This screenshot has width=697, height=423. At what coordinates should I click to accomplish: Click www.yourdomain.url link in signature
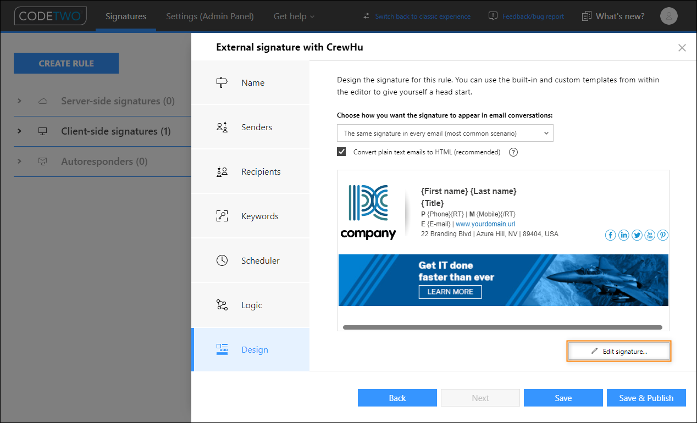click(485, 224)
